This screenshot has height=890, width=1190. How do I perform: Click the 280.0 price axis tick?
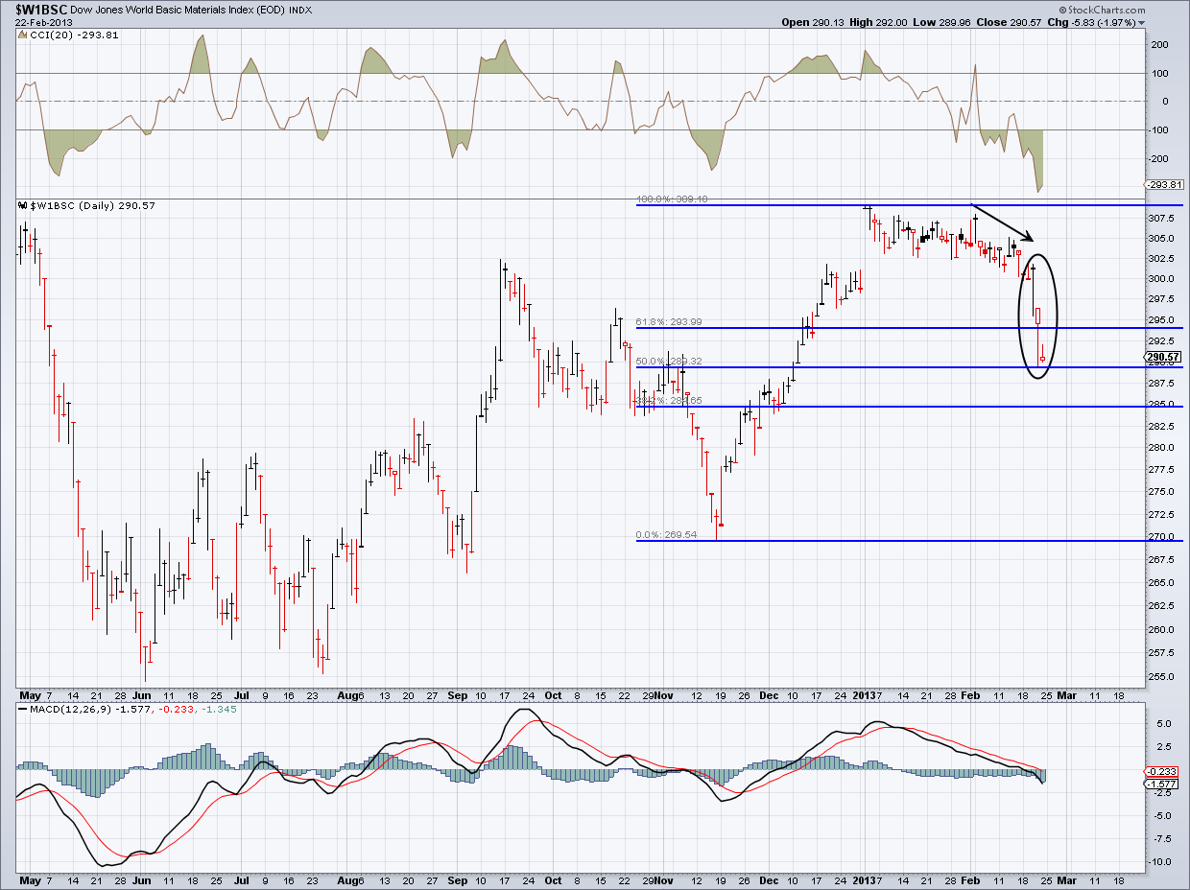(x=1162, y=448)
